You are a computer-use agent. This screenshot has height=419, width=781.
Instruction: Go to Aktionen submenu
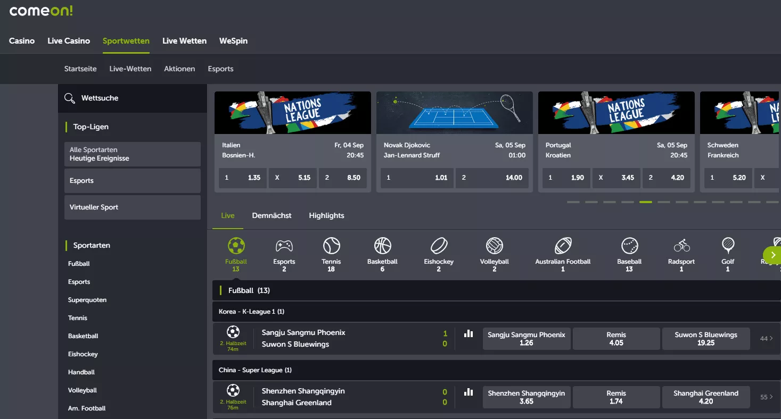click(x=179, y=69)
